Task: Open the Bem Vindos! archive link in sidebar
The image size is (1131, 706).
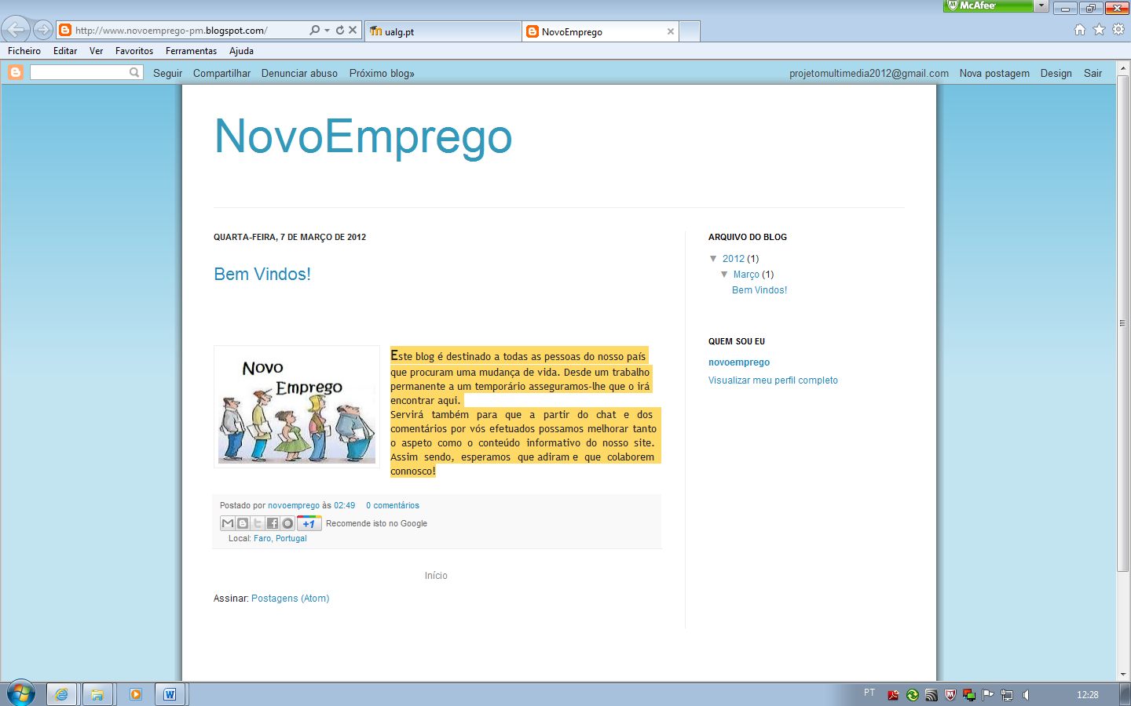Action: [x=759, y=289]
